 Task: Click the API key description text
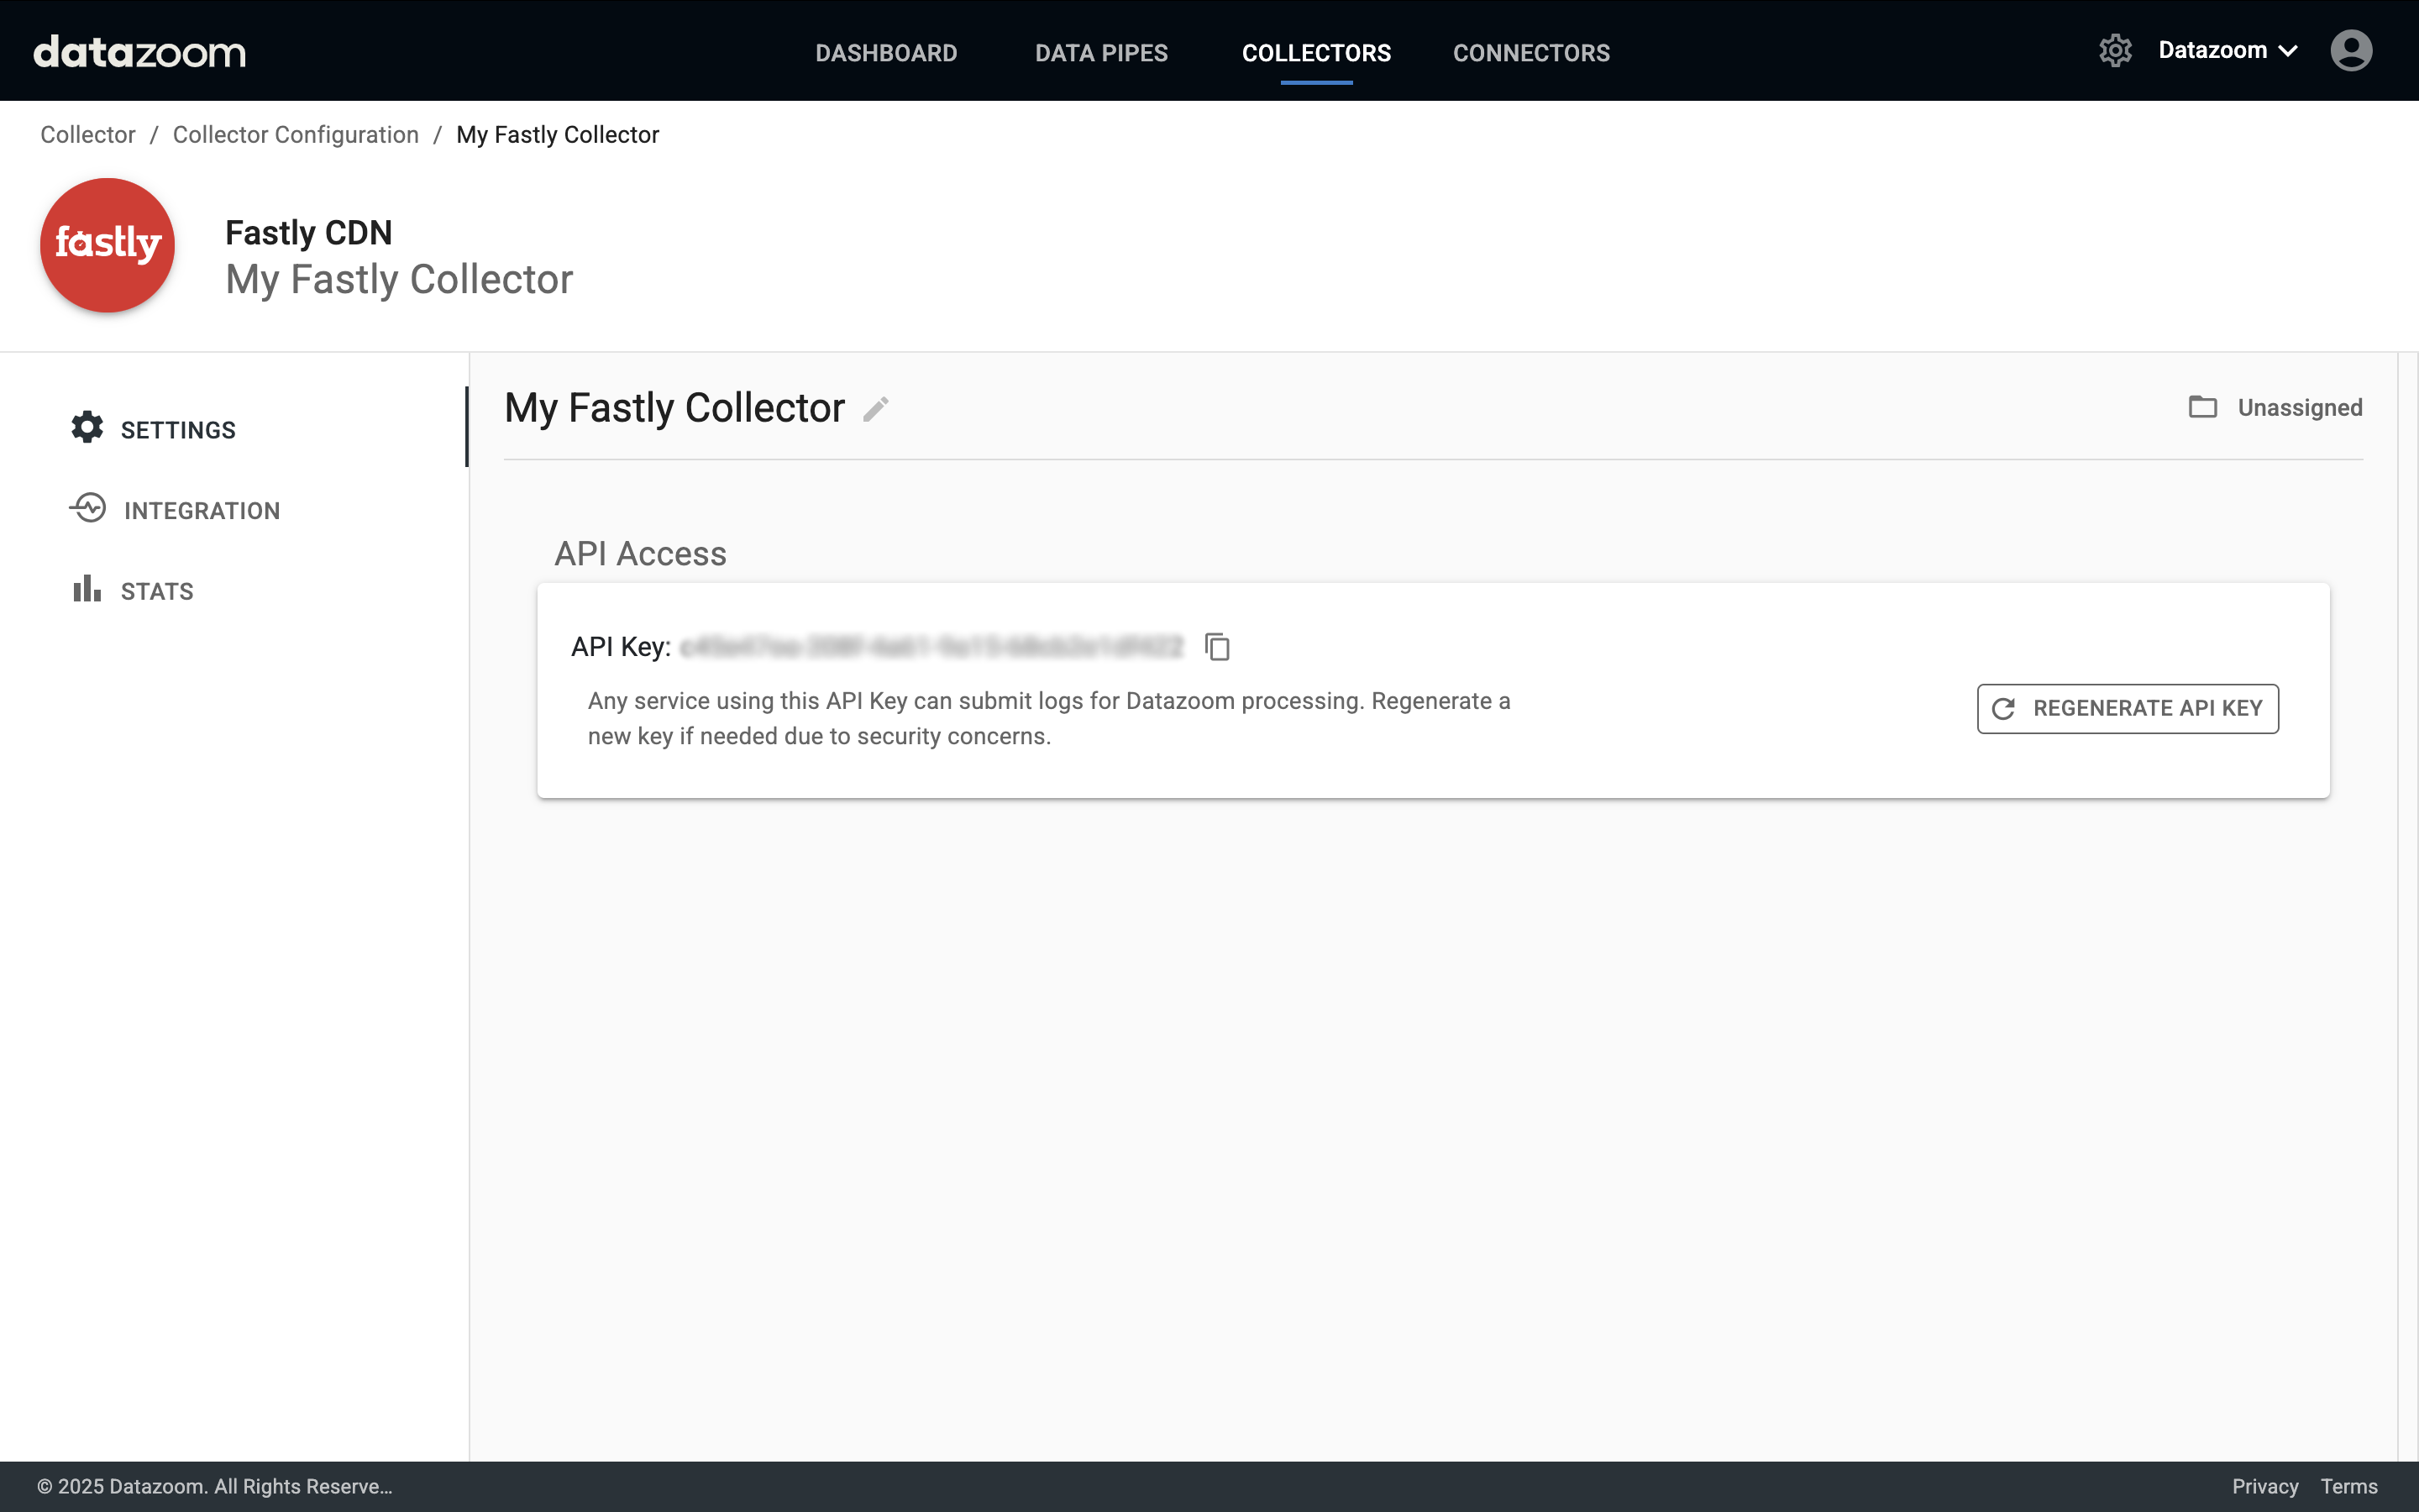pos(1050,718)
